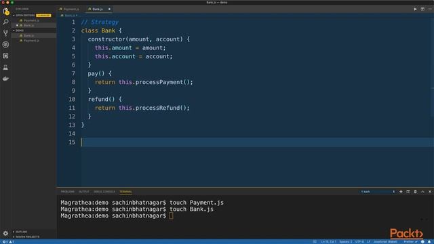Screen dimensions: 434x244
Task: Open the Source Control view
Action: click(x=5, y=33)
